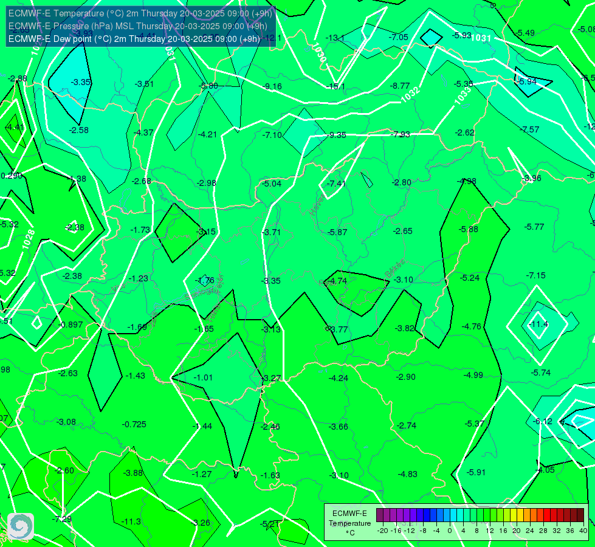The width and height of the screenshot is (595, 547).
Task: Click the -6.12 dew point value
Action: coord(542,421)
